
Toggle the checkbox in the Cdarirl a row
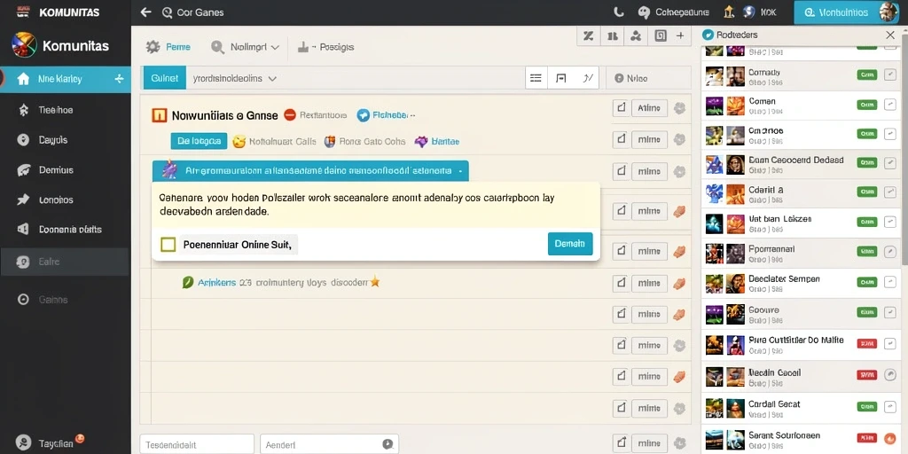pyautogui.click(x=890, y=192)
